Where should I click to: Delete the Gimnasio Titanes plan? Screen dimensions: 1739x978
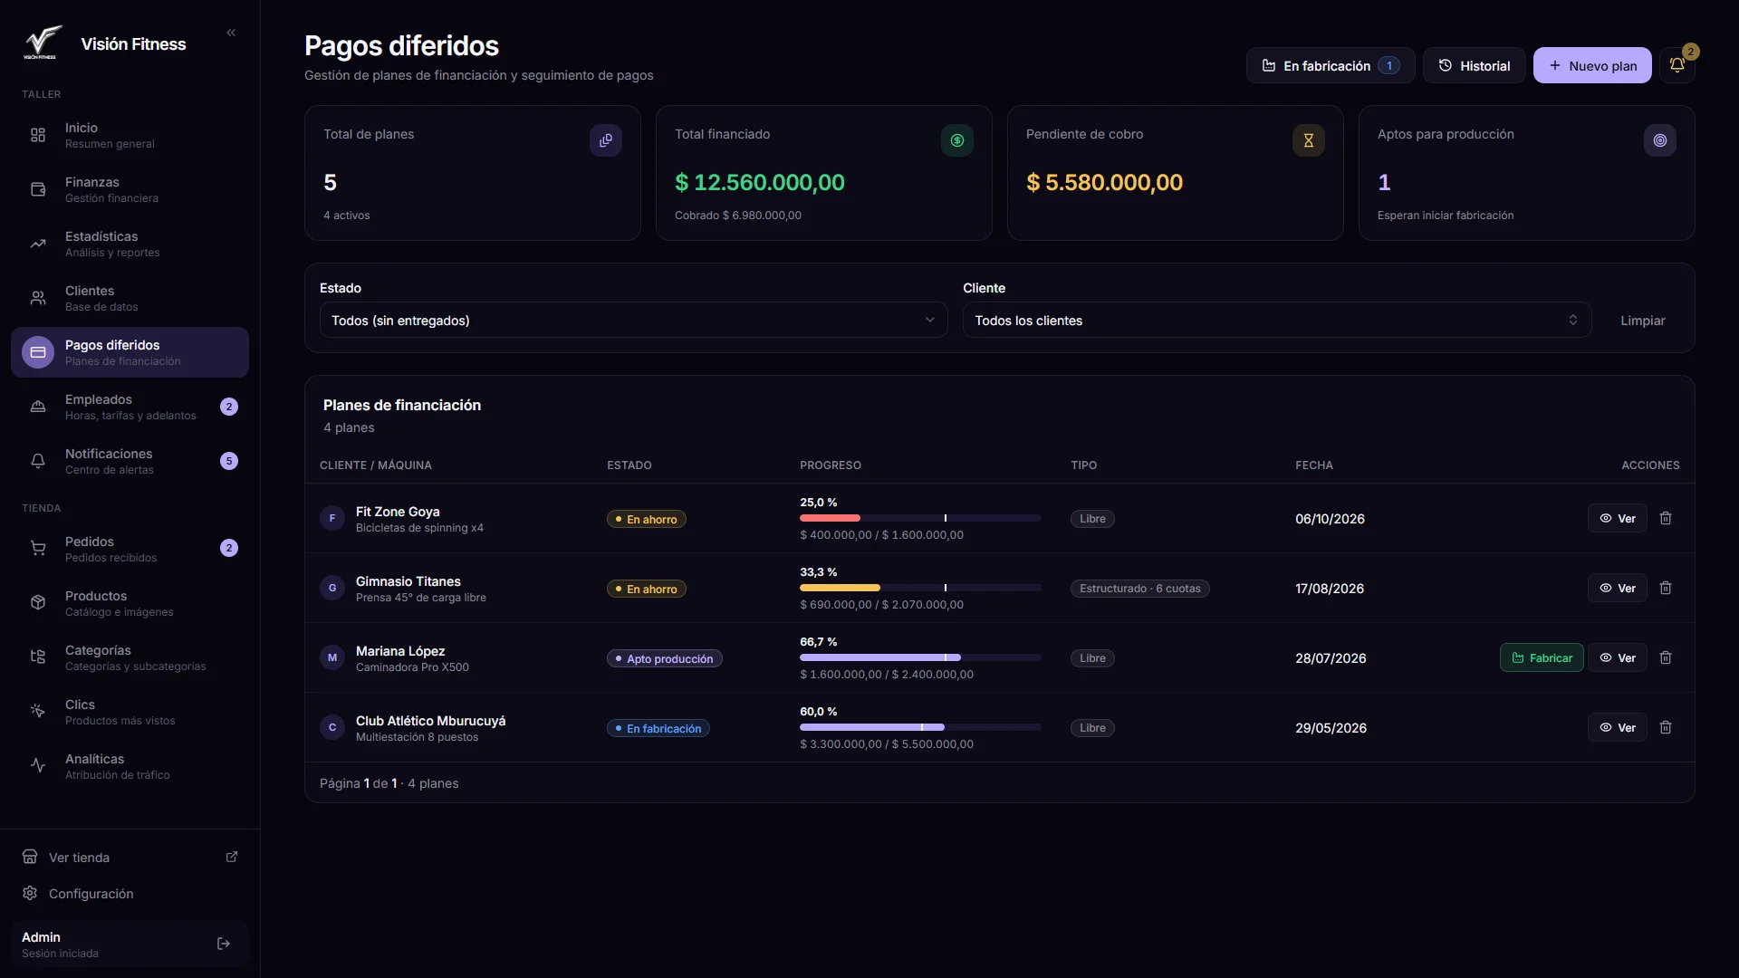click(1666, 588)
